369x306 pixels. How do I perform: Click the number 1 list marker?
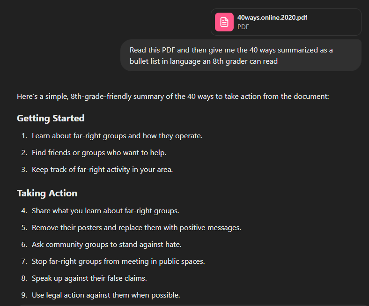24,136
